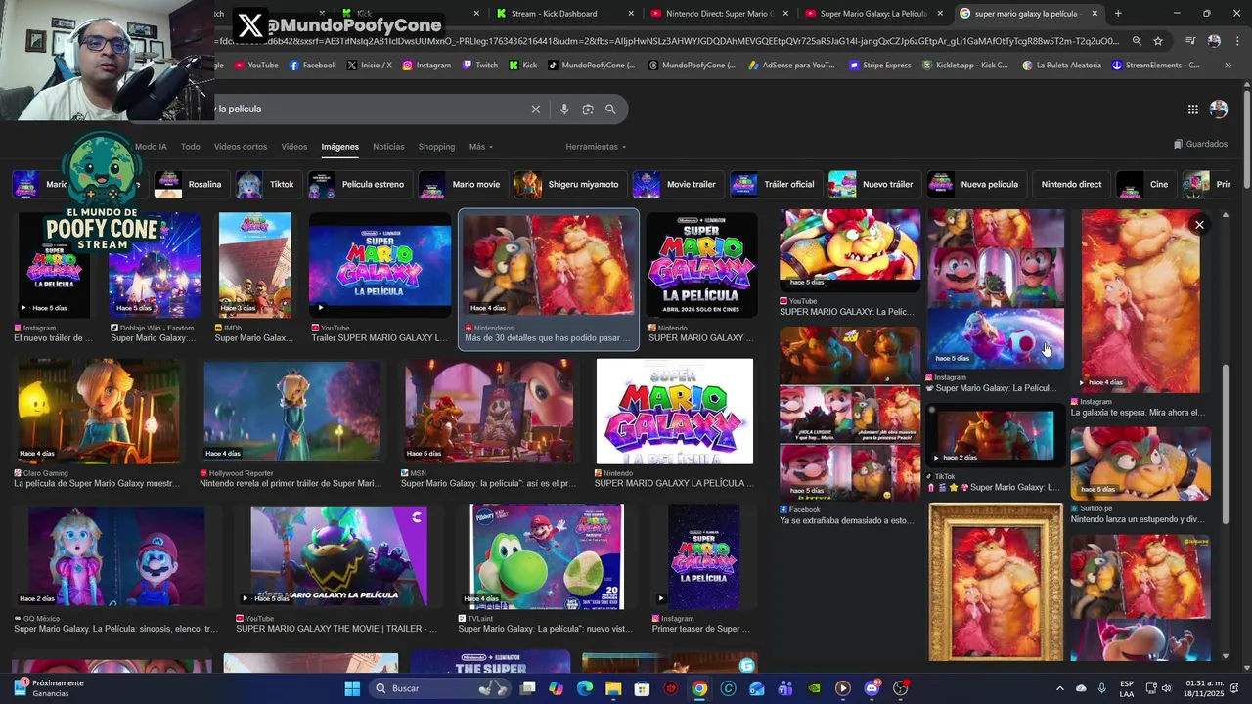Image resolution: width=1252 pixels, height=704 pixels.
Task: Open the TVLaint Yoshi poster thumbnail
Action: [x=547, y=556]
